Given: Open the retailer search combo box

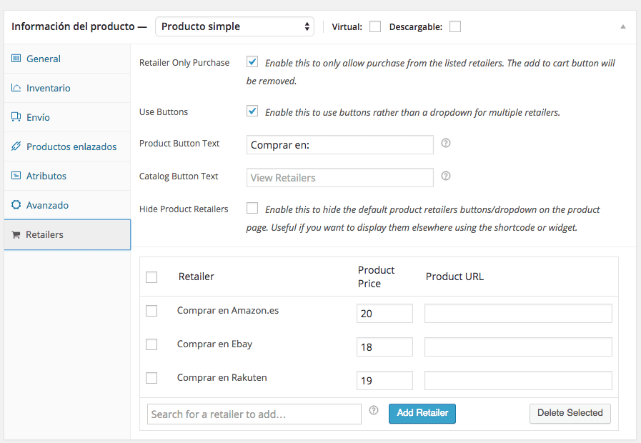Looking at the screenshot, I should 254,414.
